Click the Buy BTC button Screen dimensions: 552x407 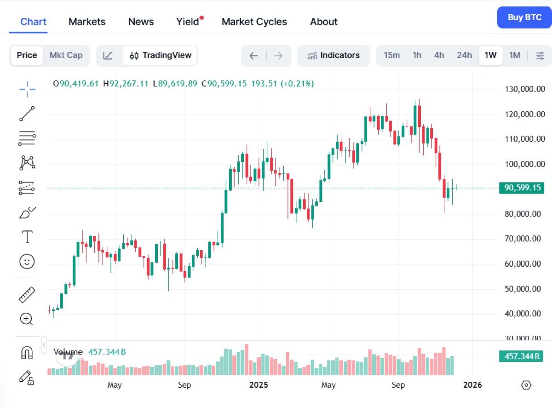coord(524,17)
